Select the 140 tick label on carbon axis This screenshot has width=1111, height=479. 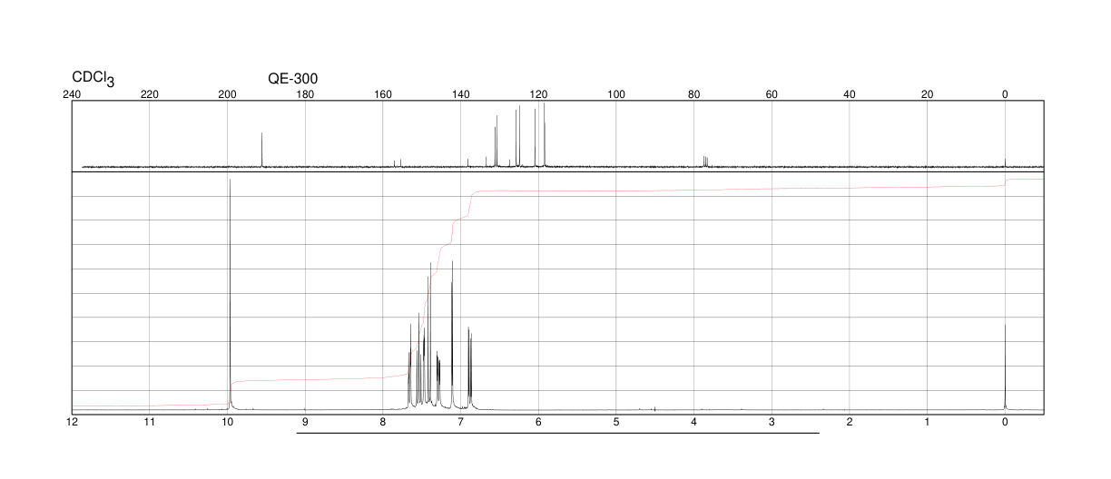point(460,94)
